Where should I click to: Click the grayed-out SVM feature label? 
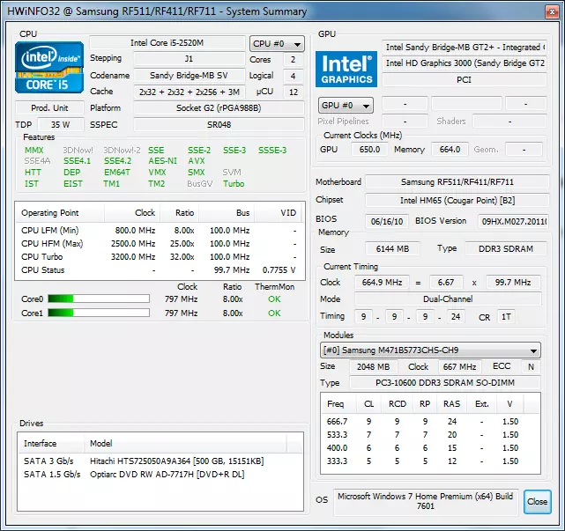click(x=232, y=172)
